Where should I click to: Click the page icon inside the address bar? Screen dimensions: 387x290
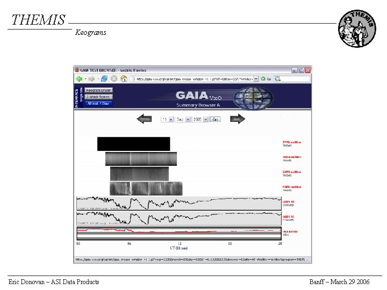click(x=133, y=79)
